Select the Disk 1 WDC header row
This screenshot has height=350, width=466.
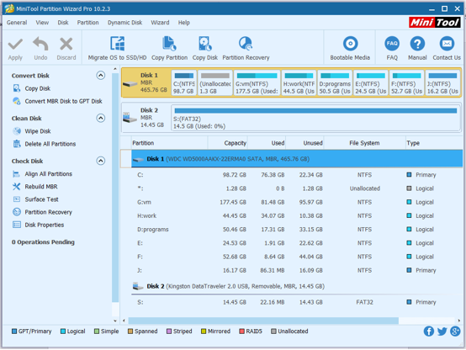pos(297,159)
